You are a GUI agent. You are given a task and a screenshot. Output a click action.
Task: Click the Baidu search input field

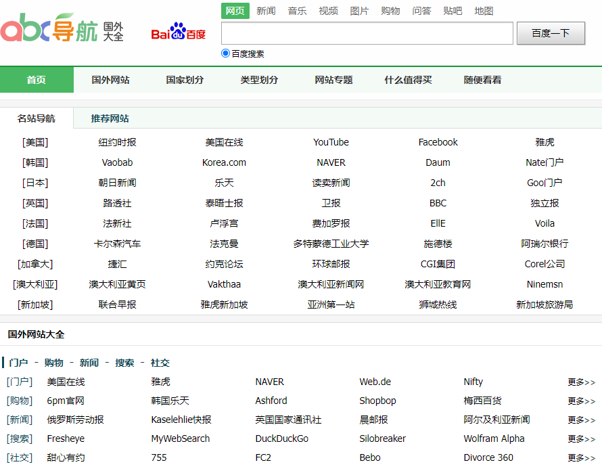367,33
